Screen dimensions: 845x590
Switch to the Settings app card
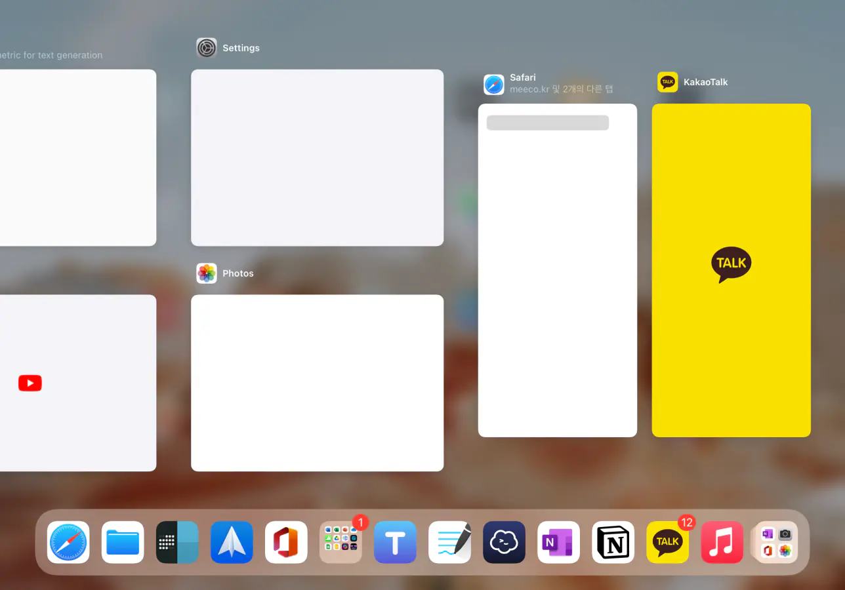click(x=317, y=157)
